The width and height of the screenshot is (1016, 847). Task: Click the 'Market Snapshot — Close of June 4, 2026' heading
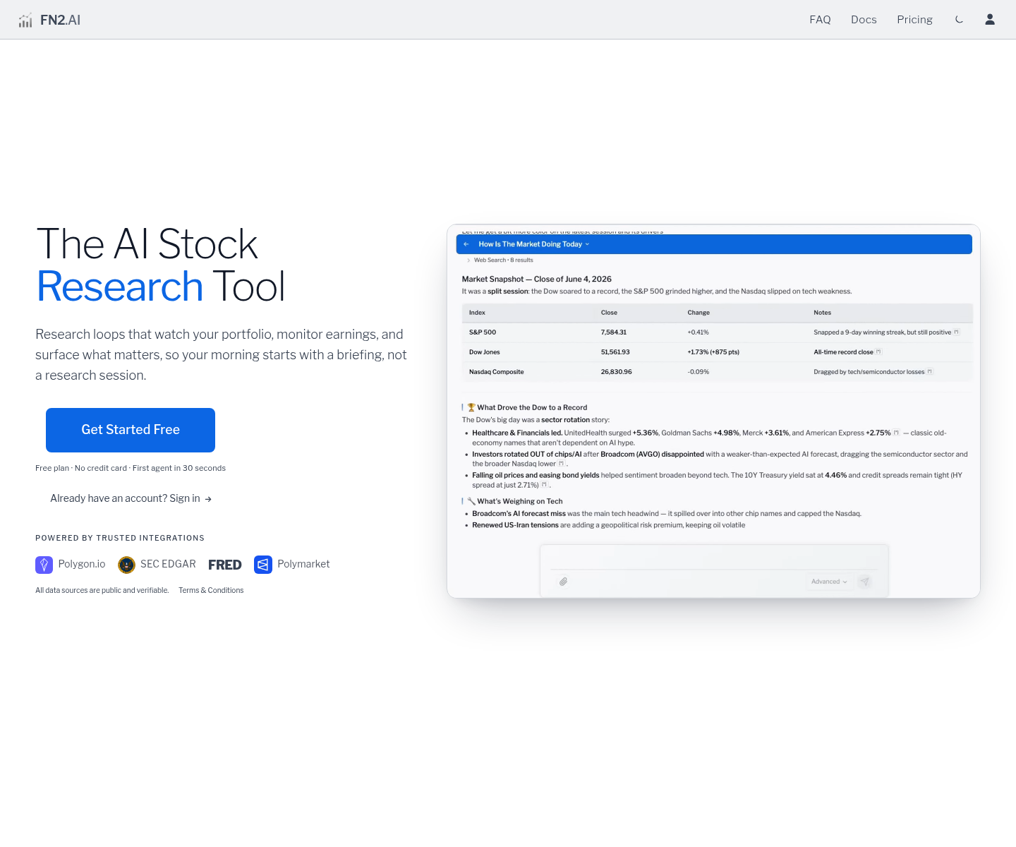pos(537,279)
